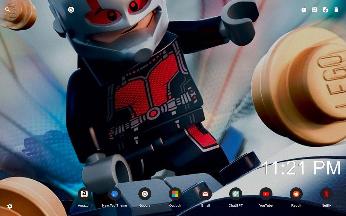Launch the ChatGPT shortcut
Image resolution: width=346 pixels, height=216 pixels.
[x=236, y=197]
